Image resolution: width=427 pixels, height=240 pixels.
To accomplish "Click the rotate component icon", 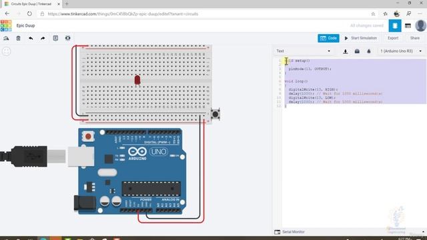I will click(6, 39).
